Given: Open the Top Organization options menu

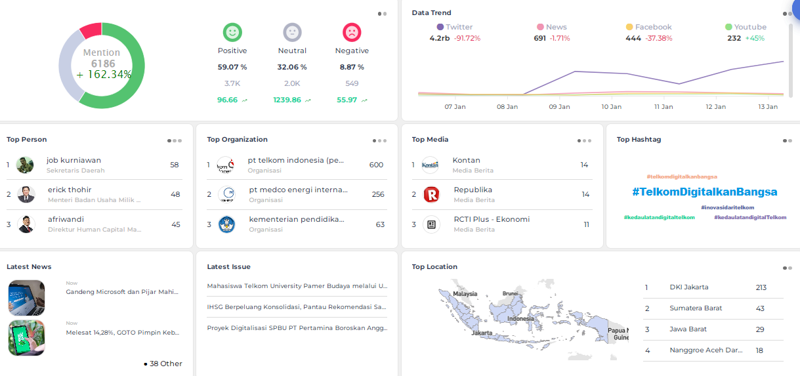Looking at the screenshot, I should click(x=379, y=140).
